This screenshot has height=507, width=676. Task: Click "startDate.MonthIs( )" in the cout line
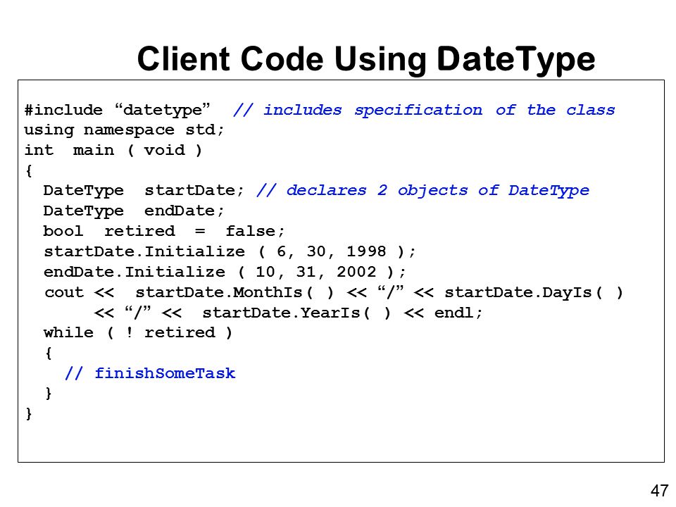234,293
